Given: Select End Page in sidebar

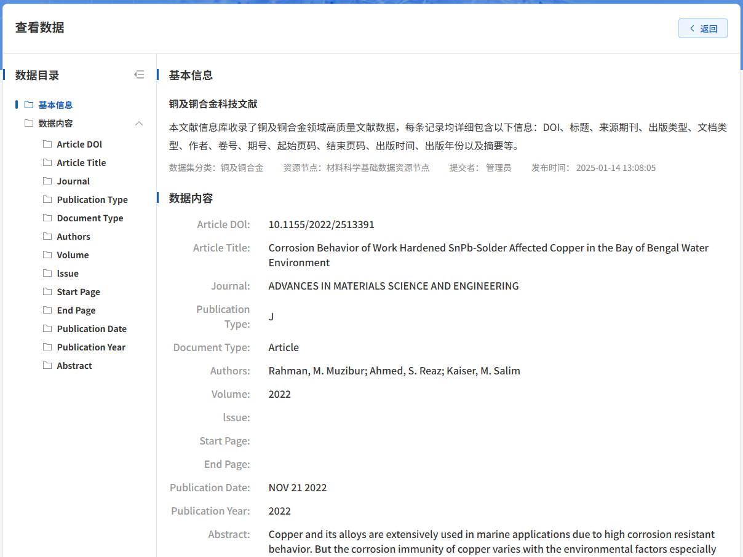Looking at the screenshot, I should click(x=76, y=310).
